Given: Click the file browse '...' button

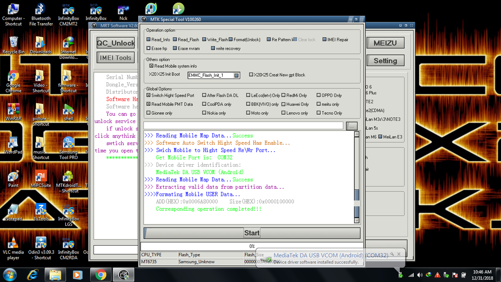Looking at the screenshot, I should [x=352, y=126].
